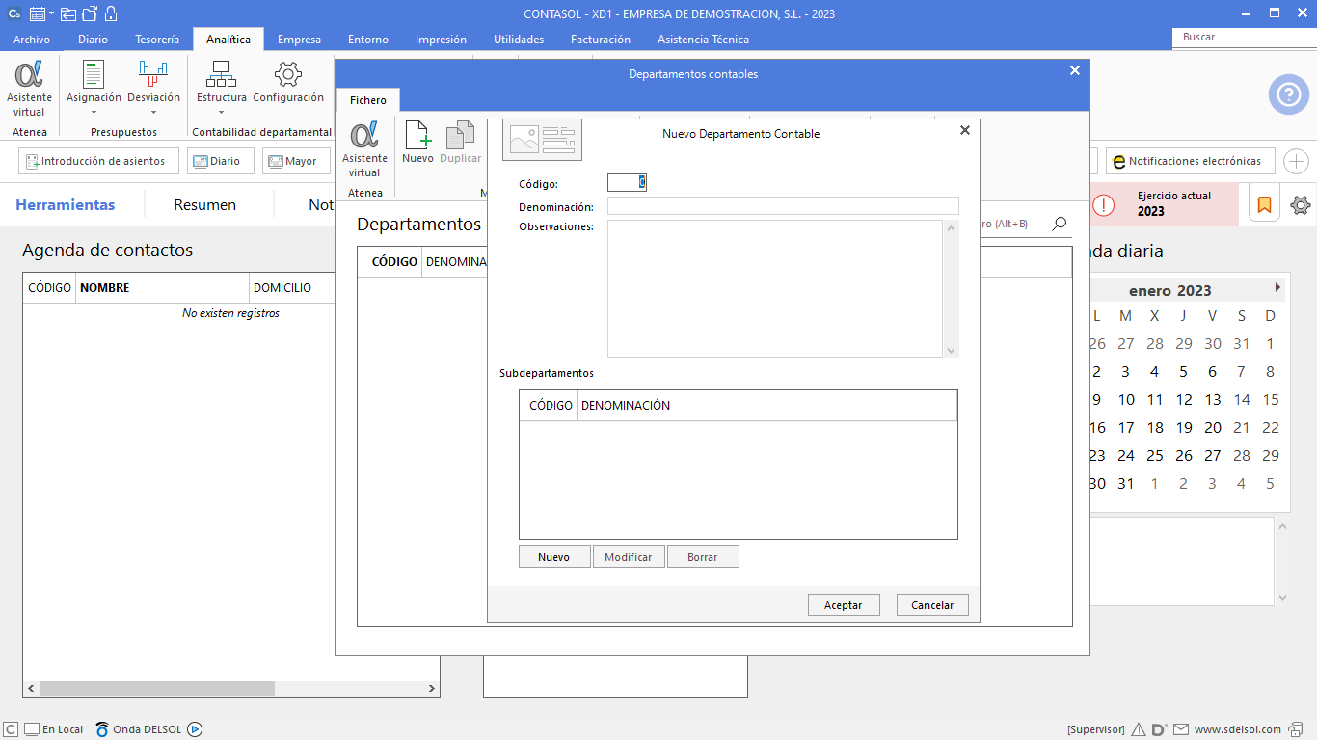Click the Denominación input field
1317x740 pixels.
(782, 206)
